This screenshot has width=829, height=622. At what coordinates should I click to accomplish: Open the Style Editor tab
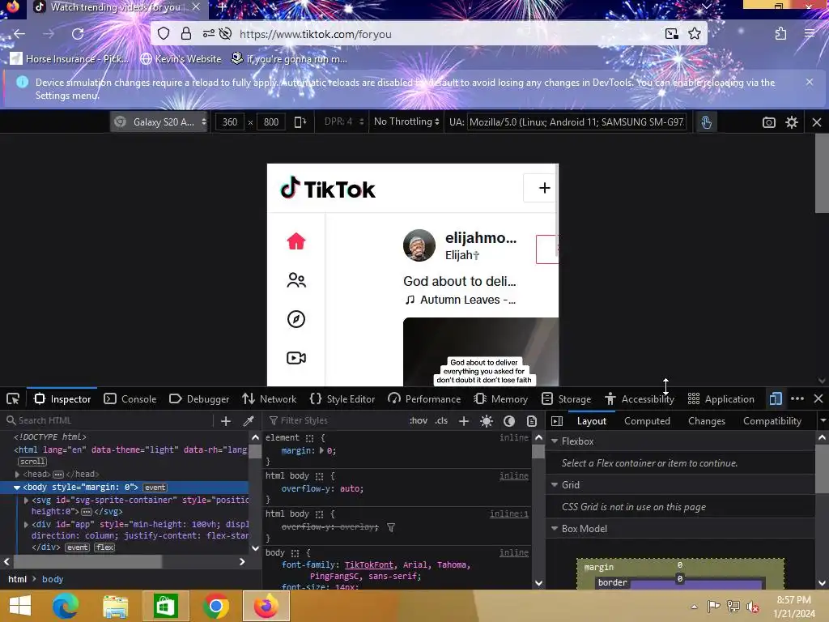tap(342, 398)
